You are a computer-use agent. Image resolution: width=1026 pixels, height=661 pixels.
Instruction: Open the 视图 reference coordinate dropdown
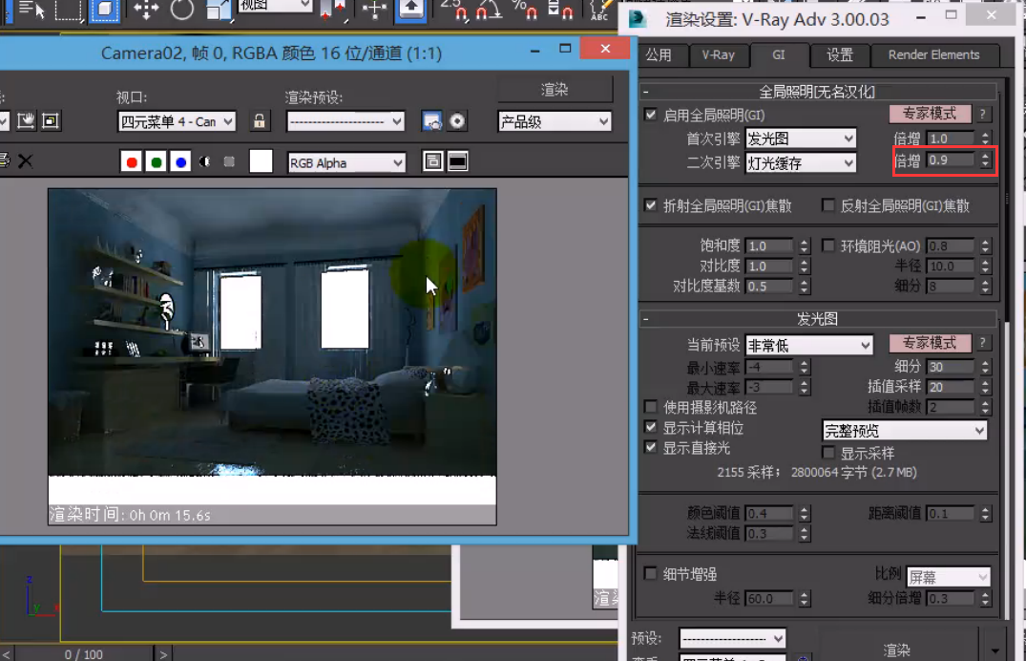(275, 6)
